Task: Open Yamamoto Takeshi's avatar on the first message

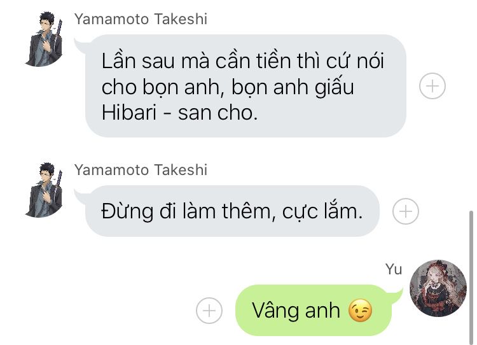Action: 45,39
